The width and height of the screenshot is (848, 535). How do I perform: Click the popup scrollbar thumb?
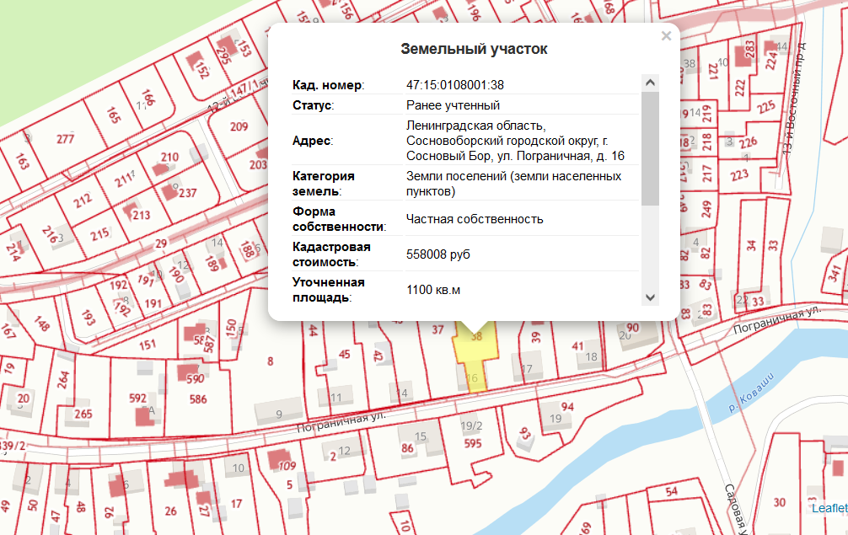click(650, 149)
